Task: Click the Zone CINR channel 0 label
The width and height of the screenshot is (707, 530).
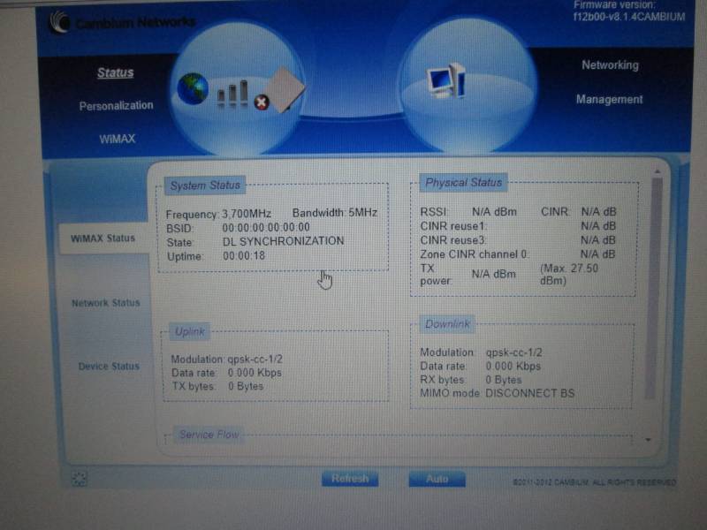Action: tap(474, 254)
